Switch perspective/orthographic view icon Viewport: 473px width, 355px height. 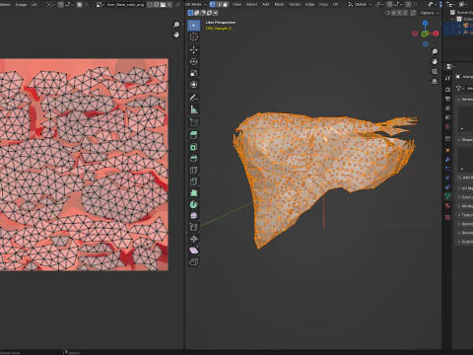(435, 81)
